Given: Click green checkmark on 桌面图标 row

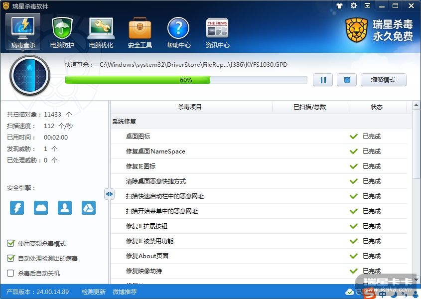Looking at the screenshot, I should 354,137.
